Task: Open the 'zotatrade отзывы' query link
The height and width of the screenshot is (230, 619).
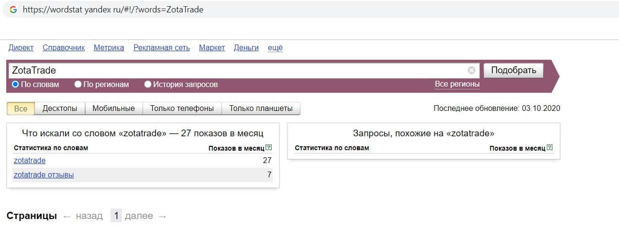Action: click(44, 175)
